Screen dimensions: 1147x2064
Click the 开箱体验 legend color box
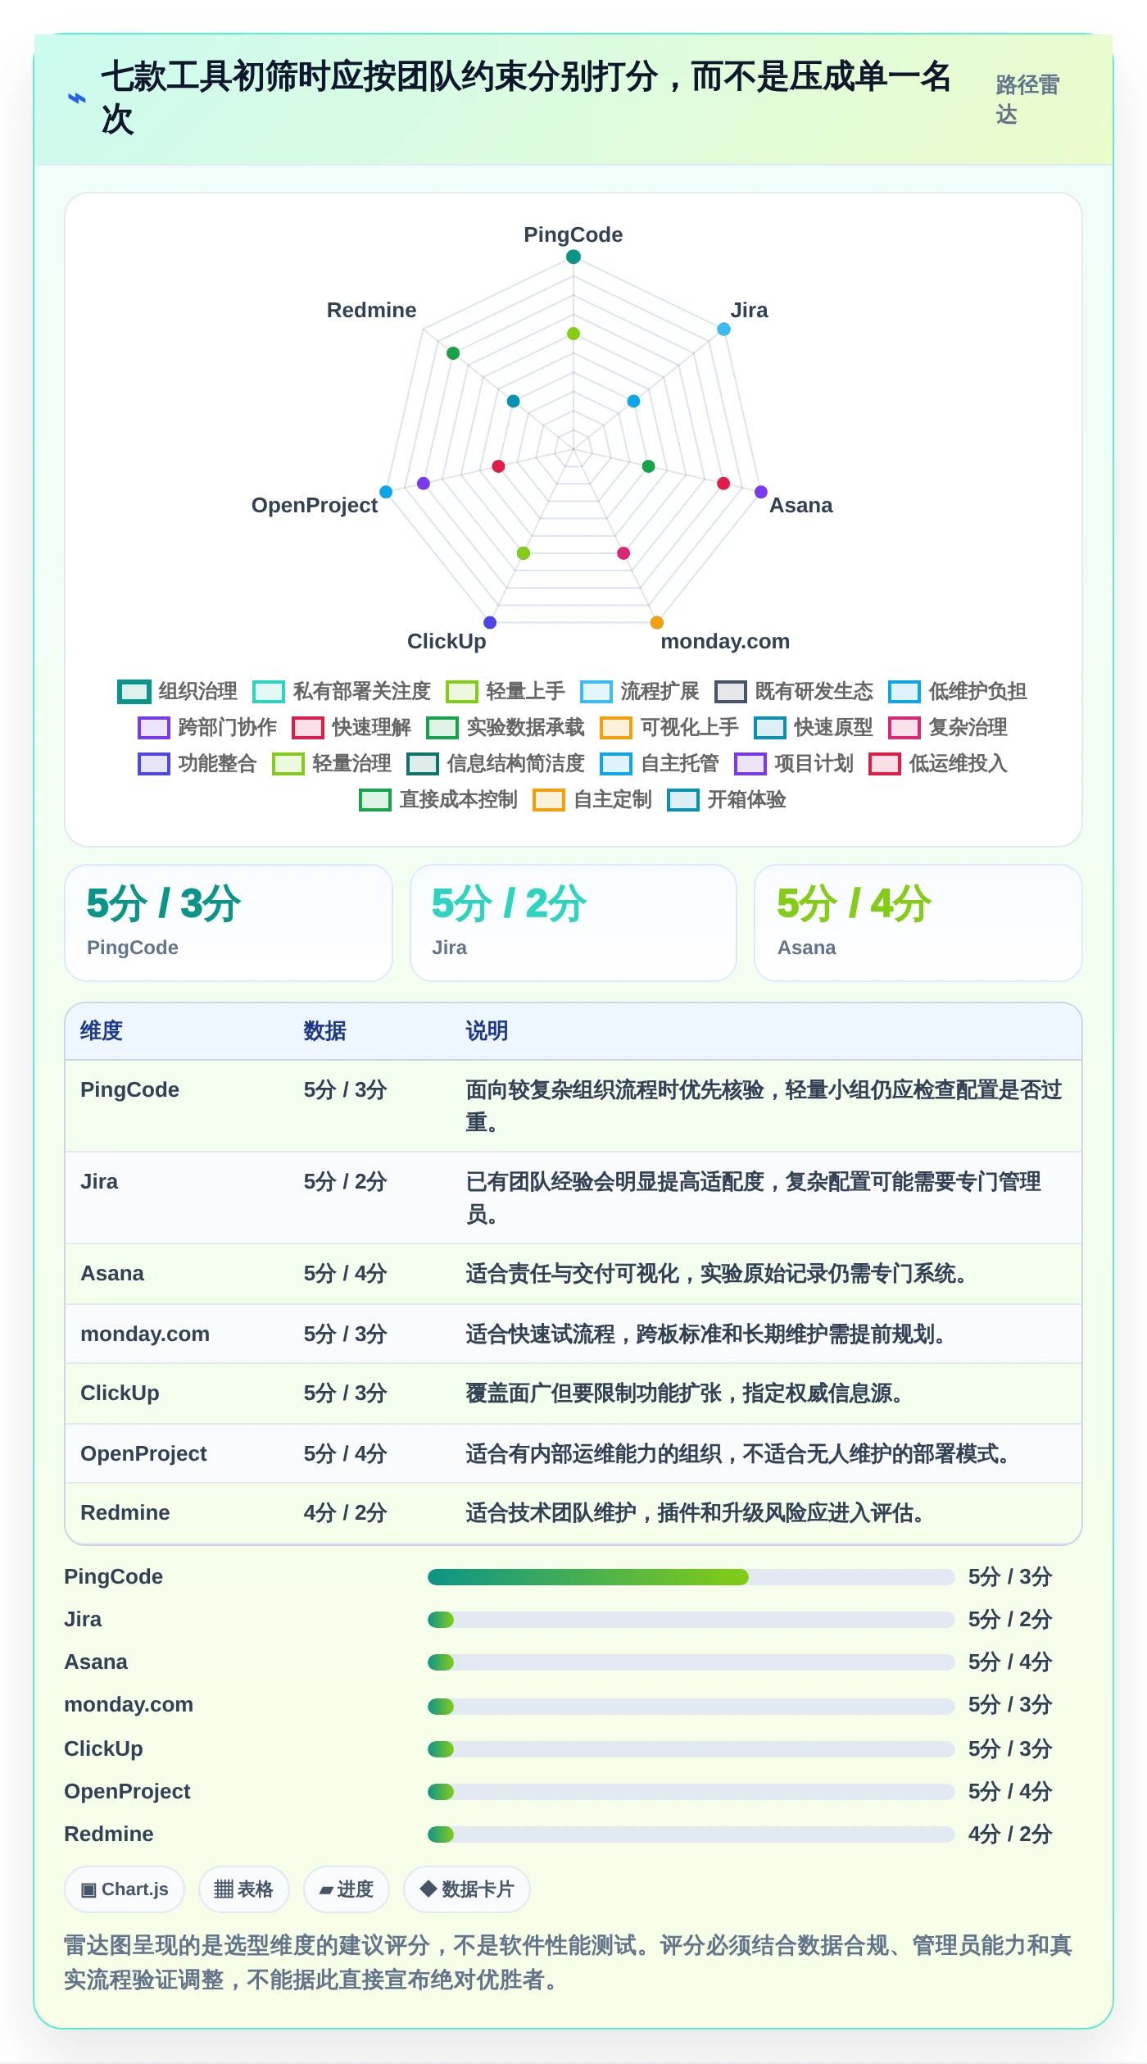[683, 800]
